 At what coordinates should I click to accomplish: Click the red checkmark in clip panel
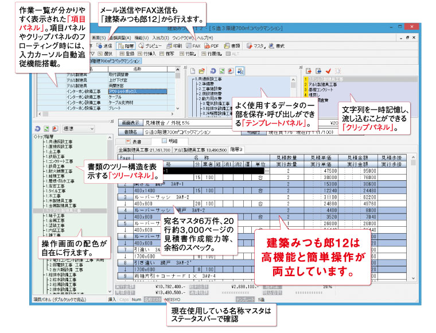coord(328,71)
